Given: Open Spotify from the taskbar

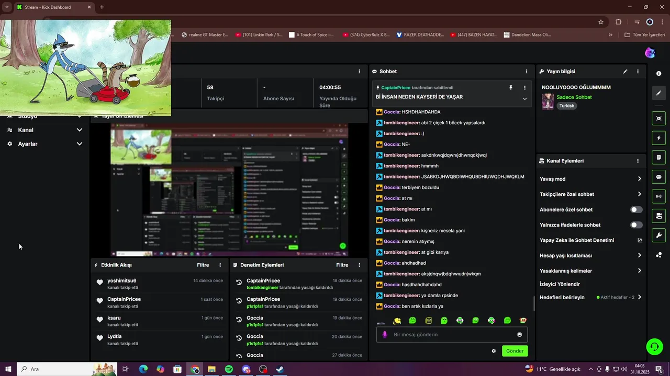Looking at the screenshot, I should (x=229, y=369).
